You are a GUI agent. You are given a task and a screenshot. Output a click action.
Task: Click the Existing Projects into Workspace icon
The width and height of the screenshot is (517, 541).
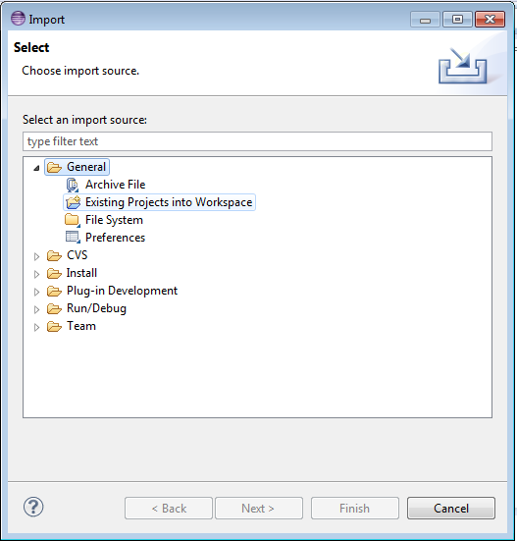coord(73,202)
